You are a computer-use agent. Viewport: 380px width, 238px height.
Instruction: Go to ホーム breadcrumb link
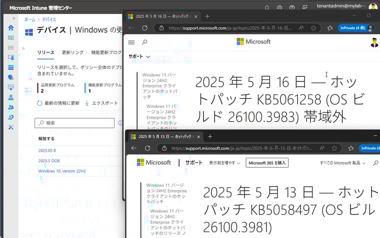(30, 19)
